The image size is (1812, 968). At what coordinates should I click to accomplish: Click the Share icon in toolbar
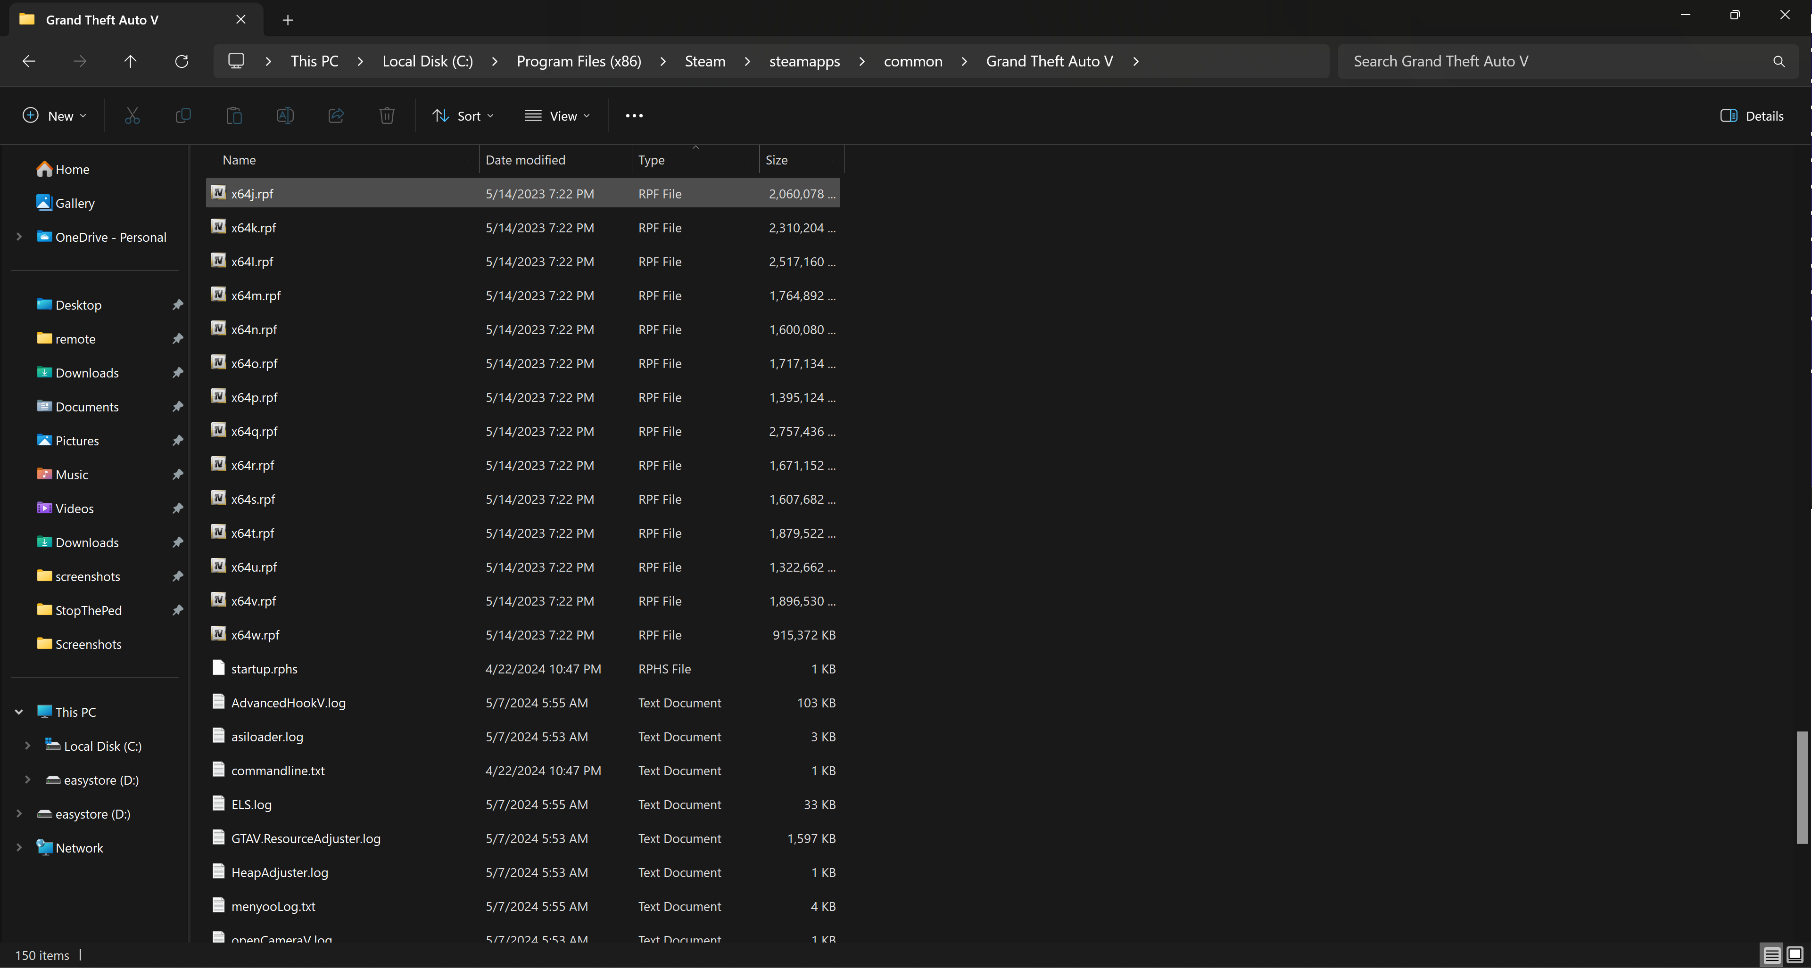pyautogui.click(x=336, y=116)
